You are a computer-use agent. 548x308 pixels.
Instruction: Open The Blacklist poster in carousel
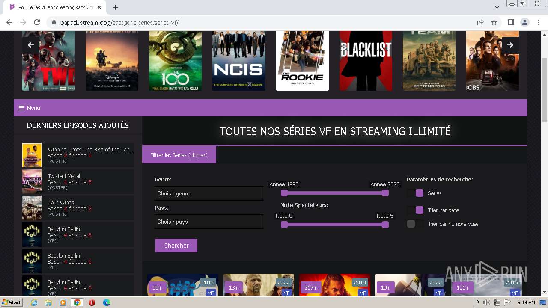(x=366, y=61)
